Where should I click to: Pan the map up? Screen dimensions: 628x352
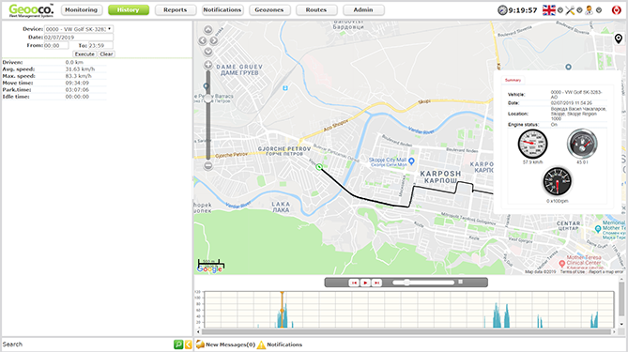(x=208, y=30)
